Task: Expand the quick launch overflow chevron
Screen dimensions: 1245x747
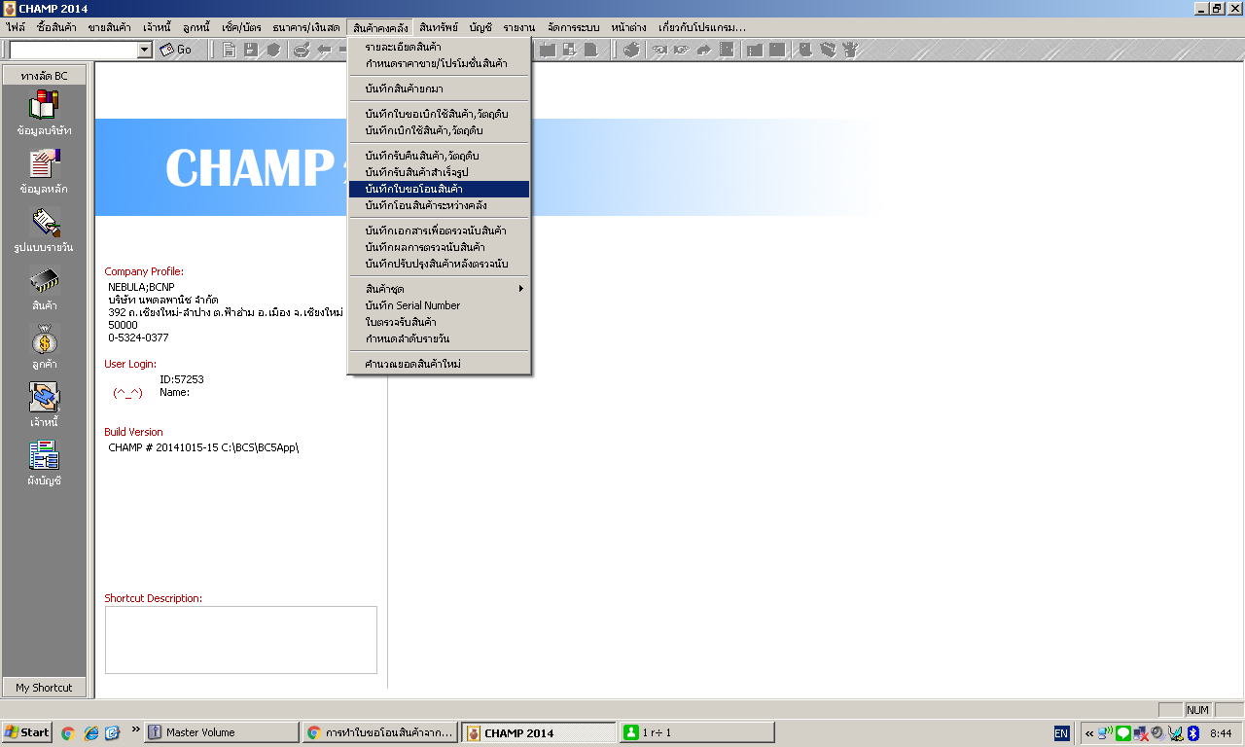Action: (135, 730)
